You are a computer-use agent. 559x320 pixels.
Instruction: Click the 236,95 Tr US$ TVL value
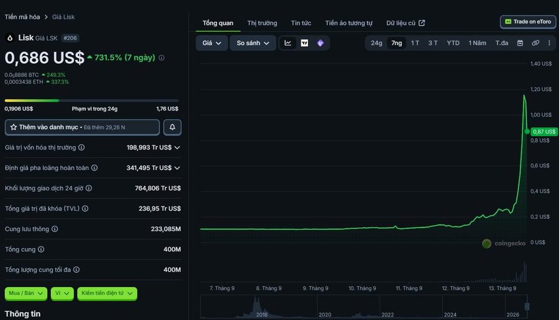160,208
